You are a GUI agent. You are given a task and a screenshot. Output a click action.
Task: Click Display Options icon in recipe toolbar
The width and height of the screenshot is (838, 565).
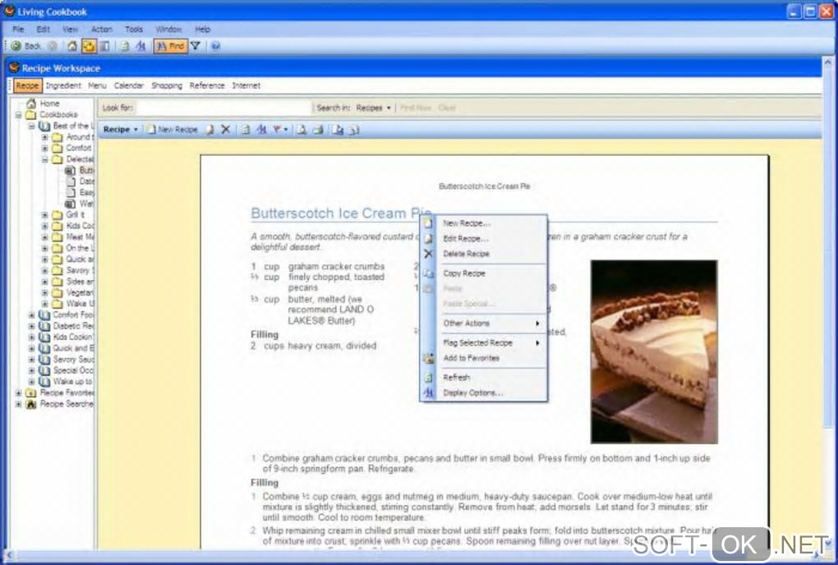click(261, 130)
